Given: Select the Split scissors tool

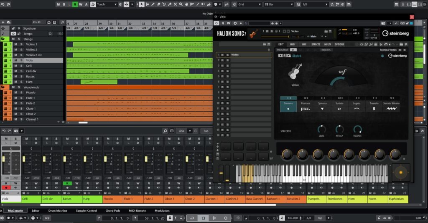Looking at the screenshot, I should (164, 4).
